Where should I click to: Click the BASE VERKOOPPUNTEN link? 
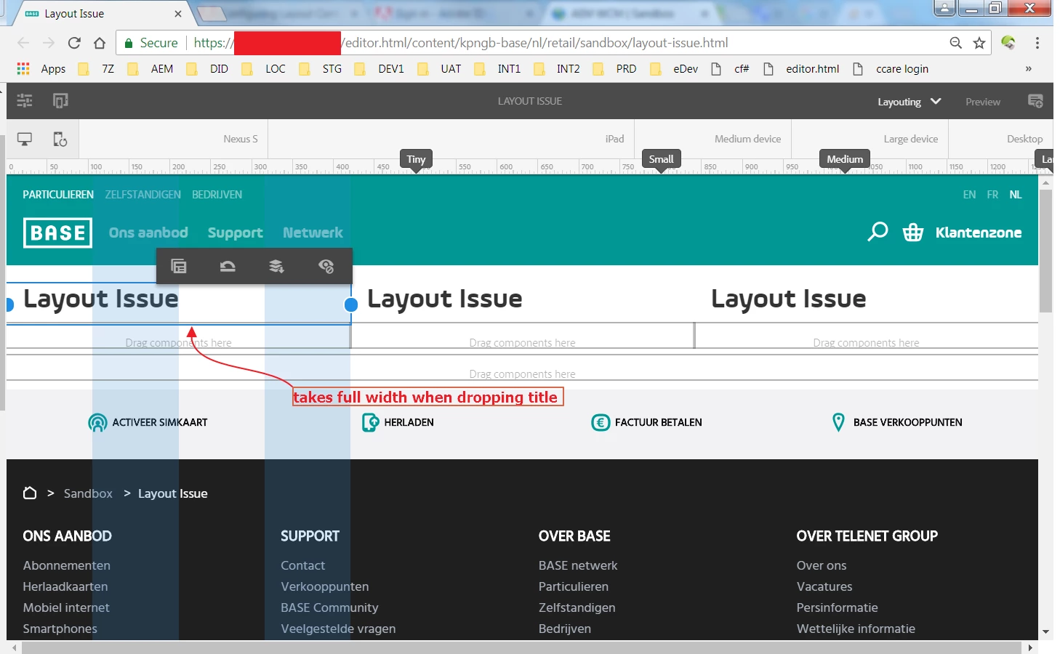click(x=897, y=422)
